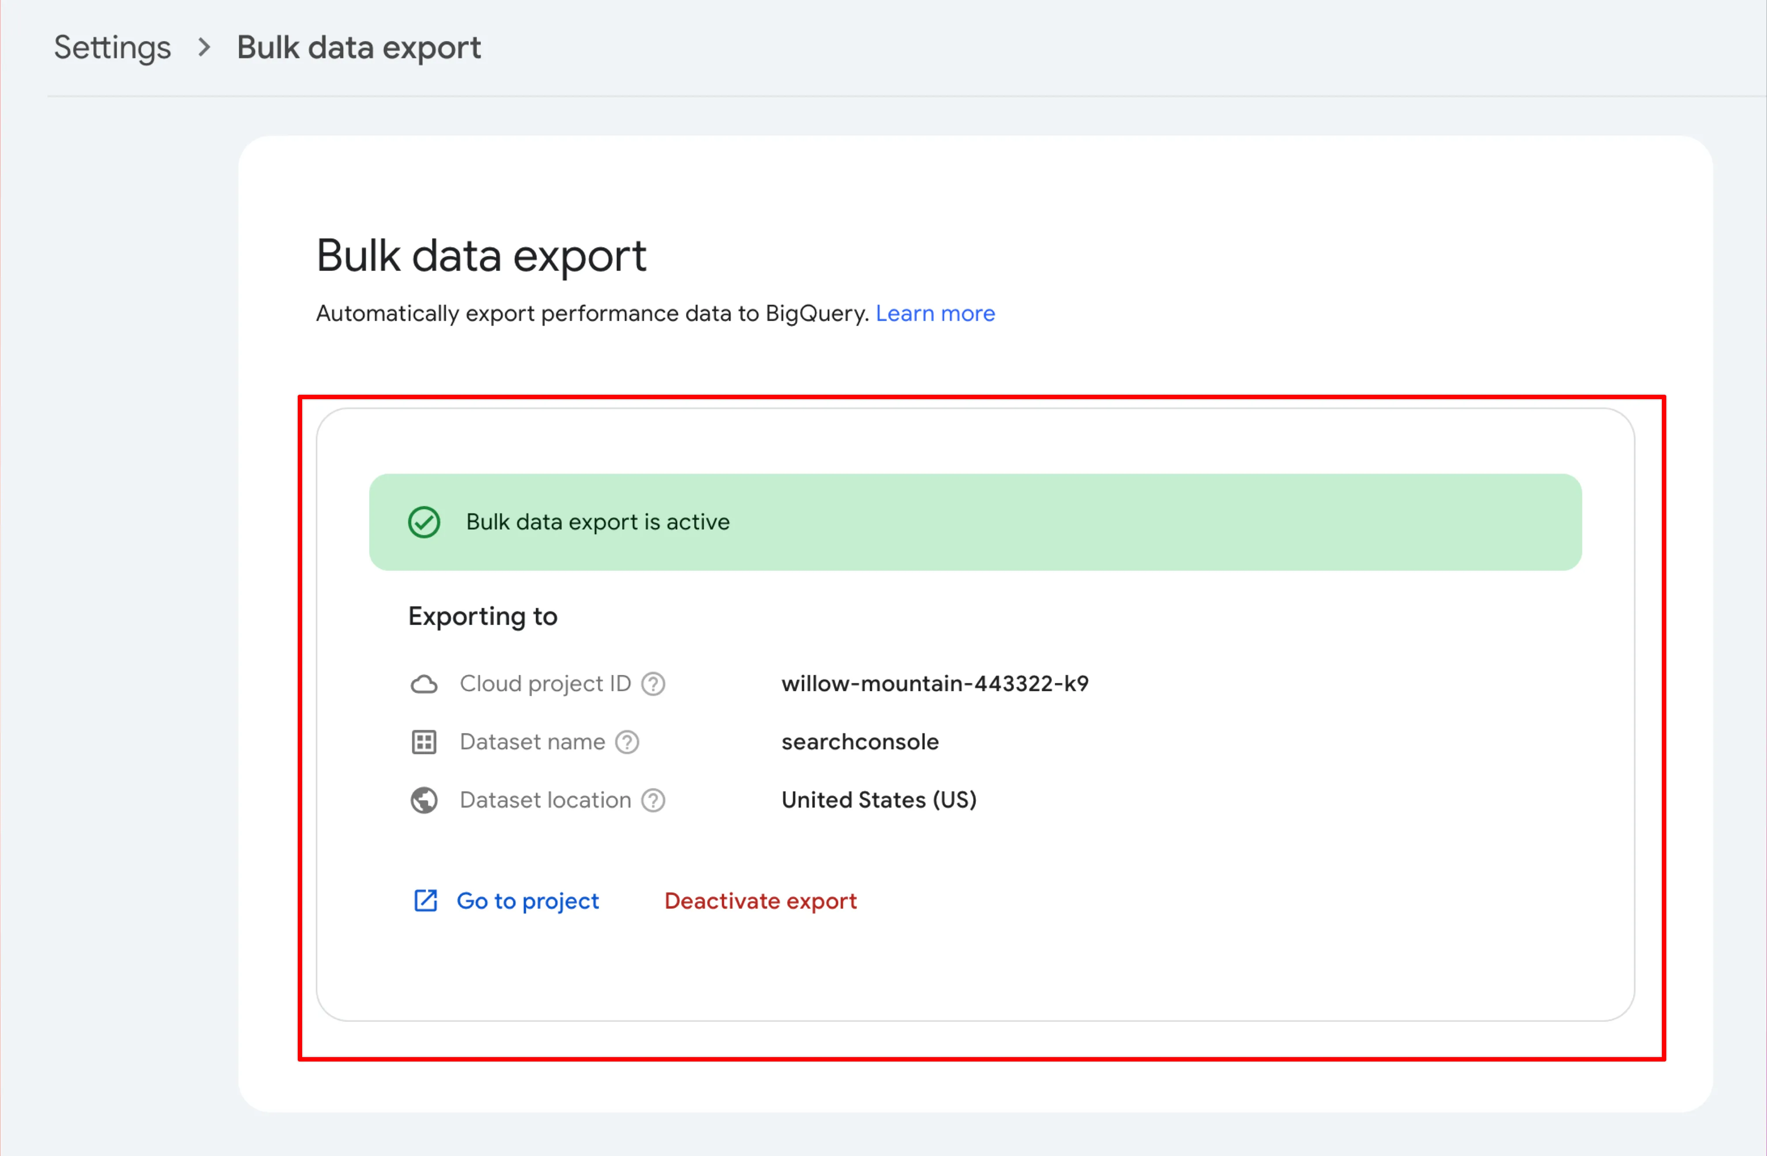Image resolution: width=1767 pixels, height=1156 pixels.
Task: Click the project ID willow-mountain-443322-k9
Action: pyautogui.click(x=935, y=684)
